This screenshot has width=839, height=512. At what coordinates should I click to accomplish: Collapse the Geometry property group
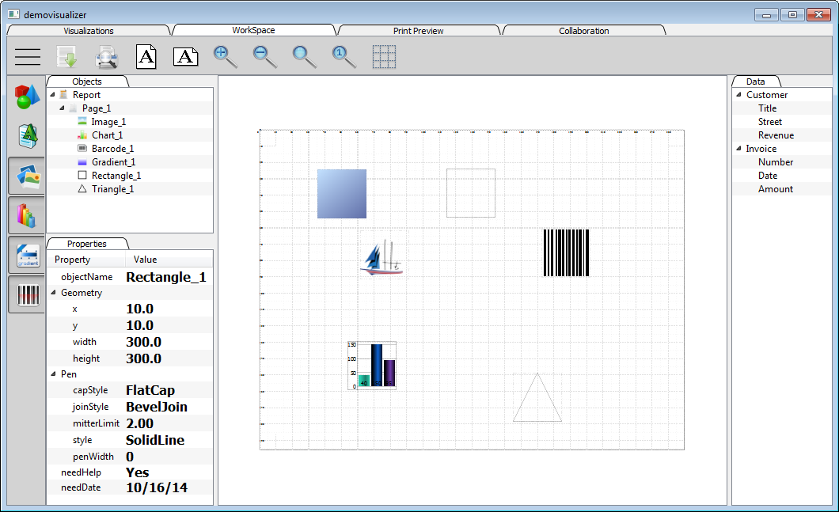pos(53,293)
